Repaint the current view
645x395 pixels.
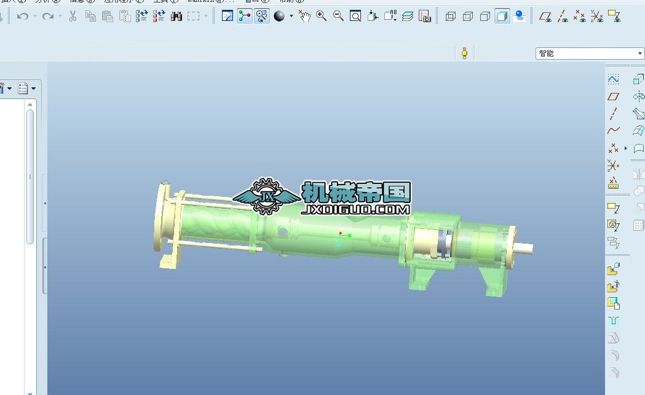pos(227,16)
